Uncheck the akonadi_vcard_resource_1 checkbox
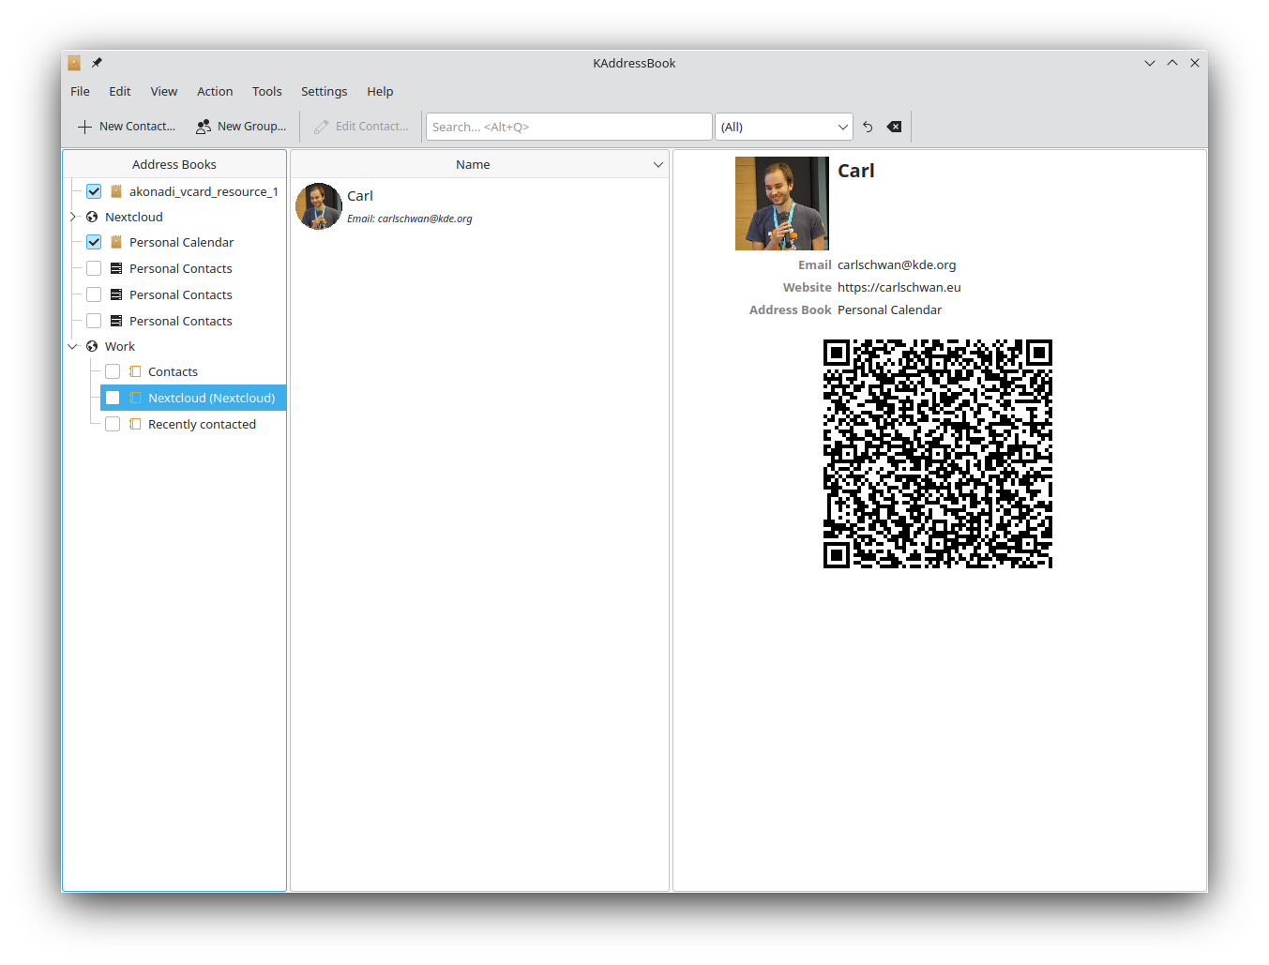The image size is (1269, 965). click(x=94, y=191)
